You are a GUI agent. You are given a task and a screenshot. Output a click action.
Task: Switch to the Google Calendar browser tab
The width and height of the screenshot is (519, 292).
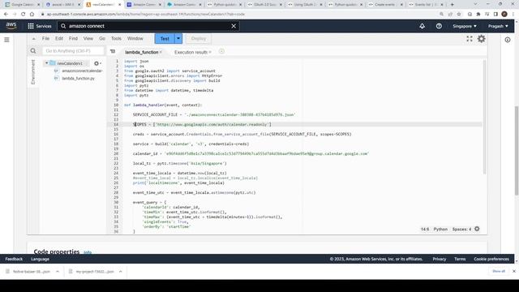pyautogui.click(x=21, y=5)
